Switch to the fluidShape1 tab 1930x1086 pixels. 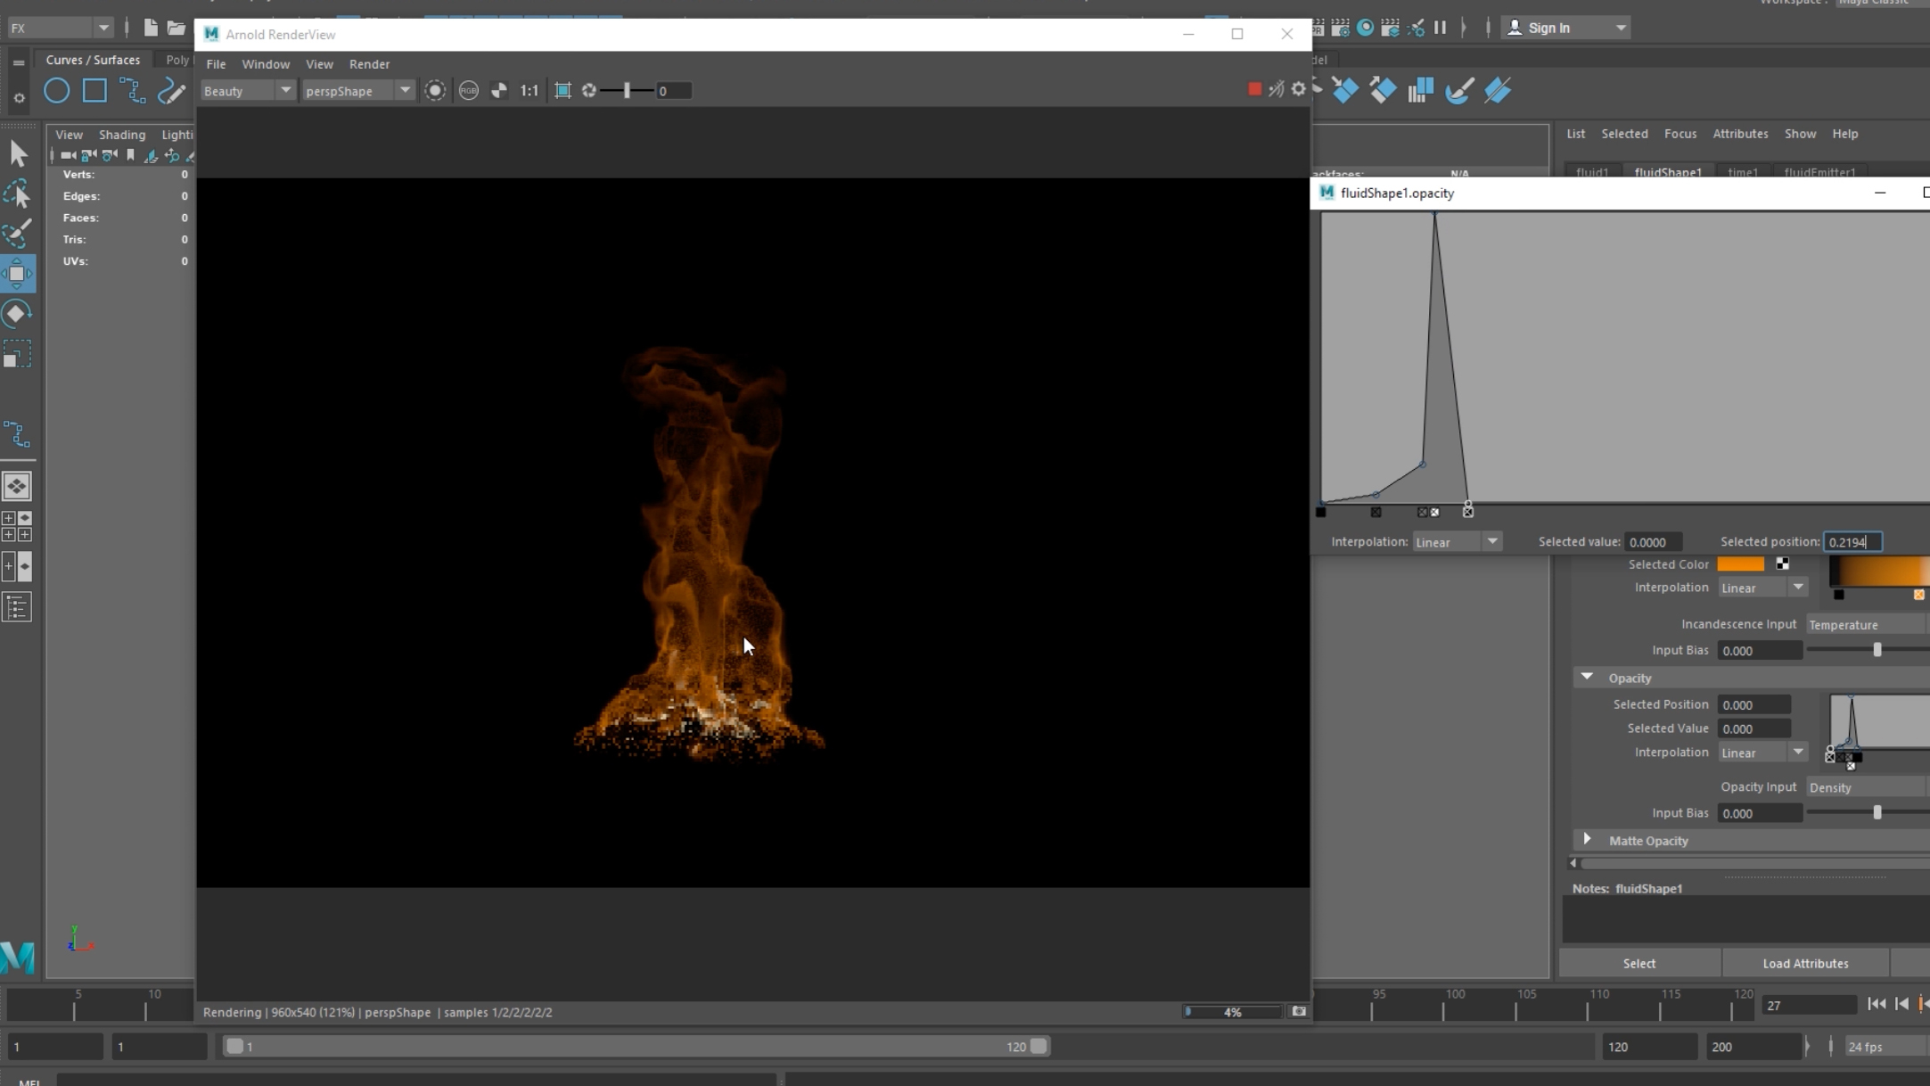tap(1667, 172)
